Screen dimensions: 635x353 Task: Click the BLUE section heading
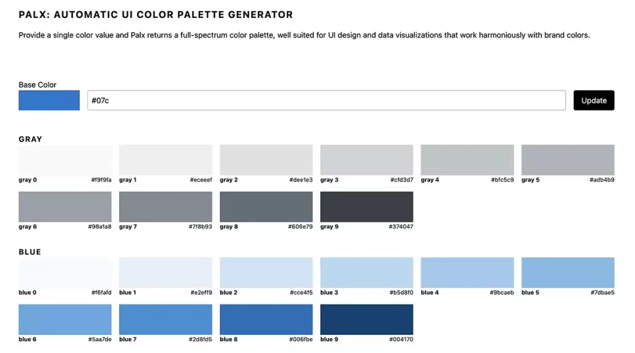(x=30, y=252)
